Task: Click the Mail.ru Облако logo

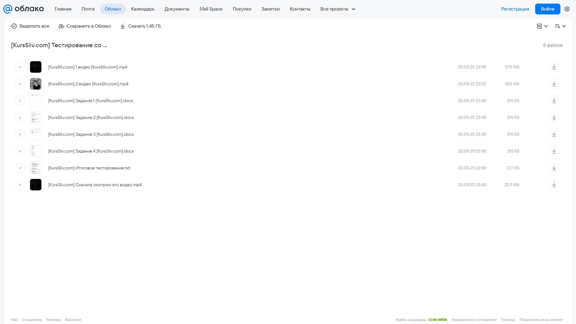Action: click(x=23, y=9)
